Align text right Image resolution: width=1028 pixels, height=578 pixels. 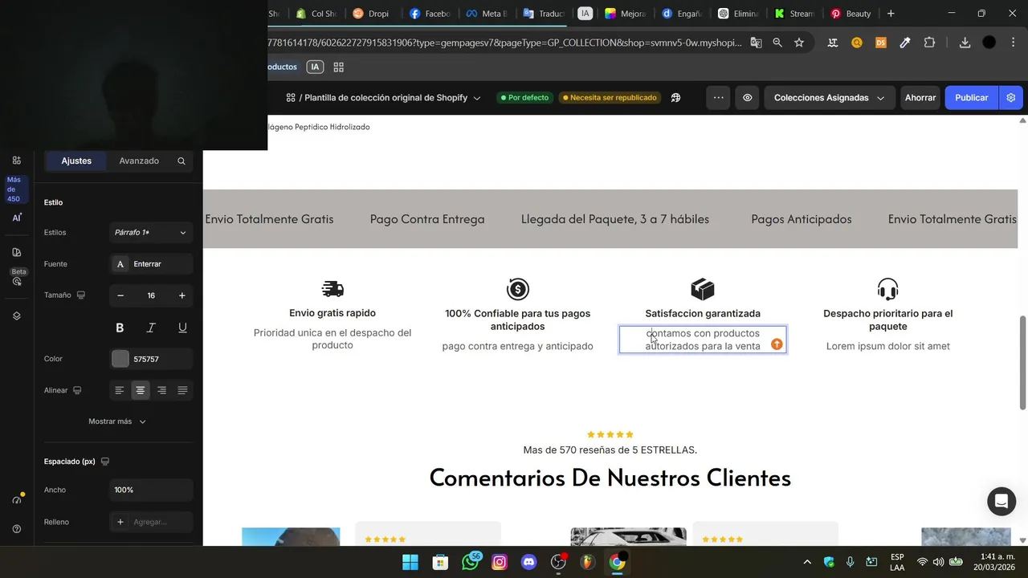coord(161,390)
